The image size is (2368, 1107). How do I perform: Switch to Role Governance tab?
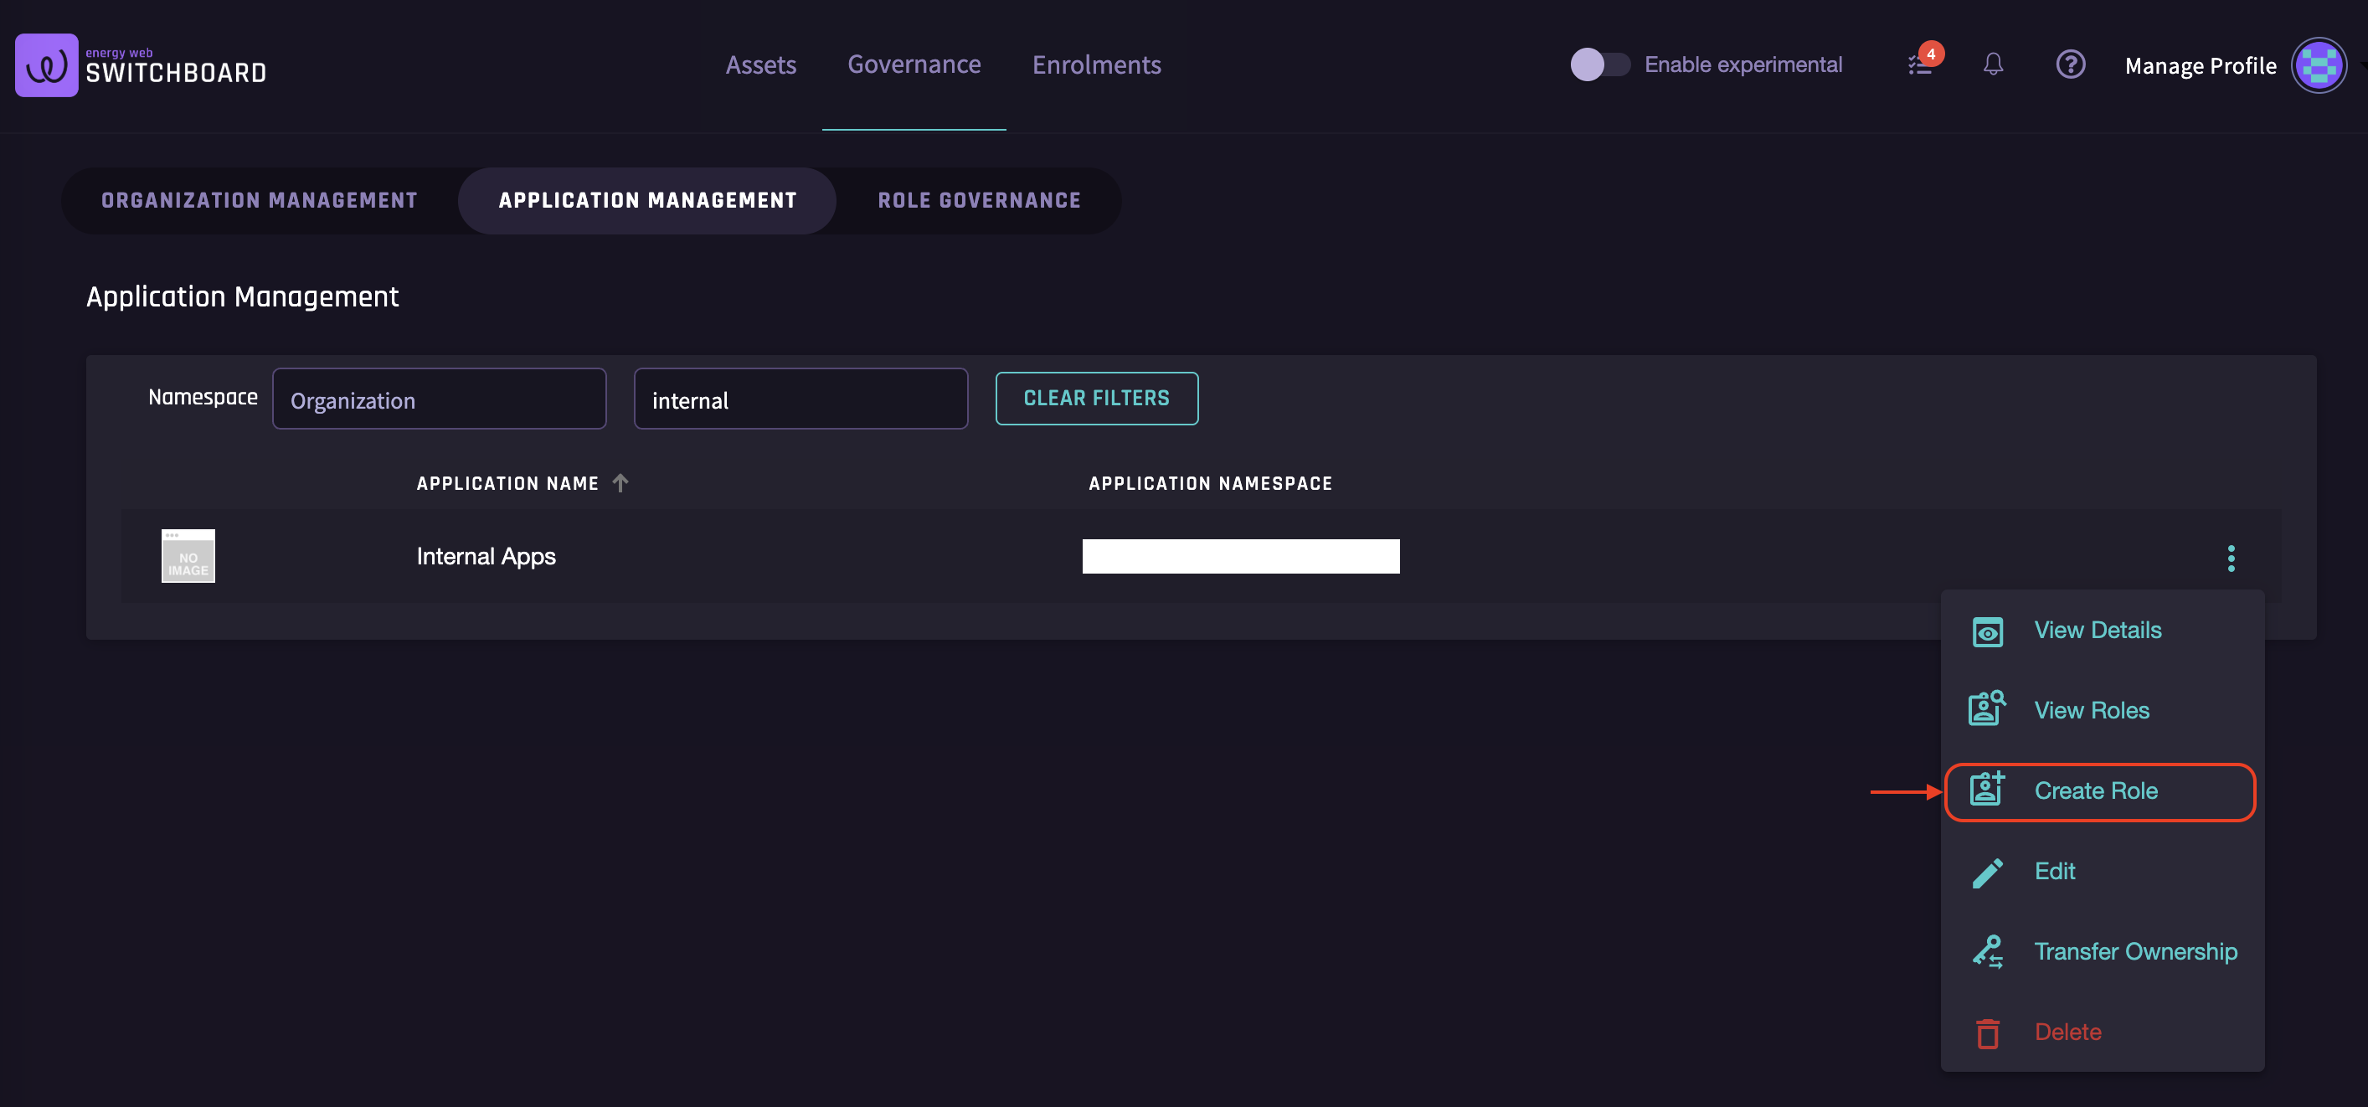[x=978, y=200]
